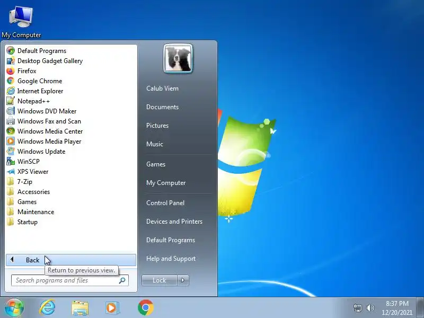The image size is (424, 318).
Task: Go Back to the previous view
Action: click(71, 260)
